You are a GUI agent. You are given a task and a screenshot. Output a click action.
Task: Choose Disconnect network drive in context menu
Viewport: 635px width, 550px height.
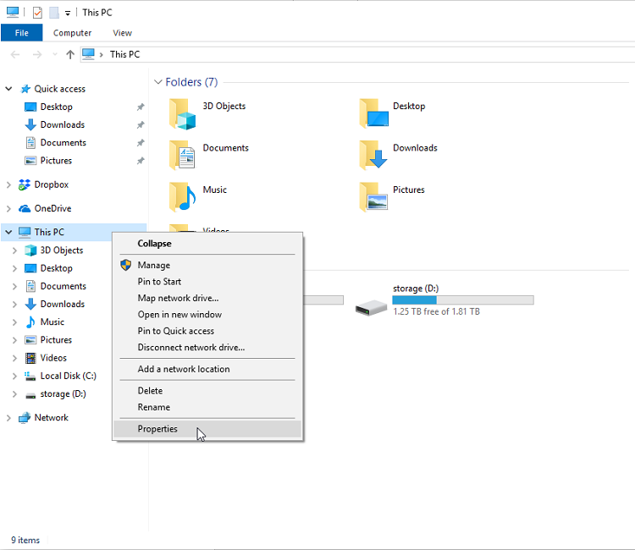(x=207, y=348)
